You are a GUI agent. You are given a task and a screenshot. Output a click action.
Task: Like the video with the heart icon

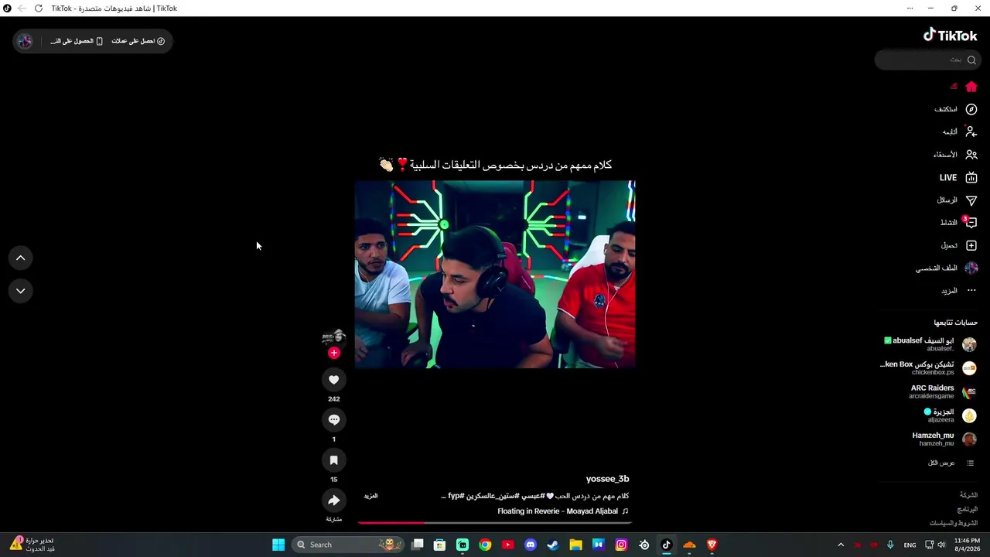click(x=334, y=380)
